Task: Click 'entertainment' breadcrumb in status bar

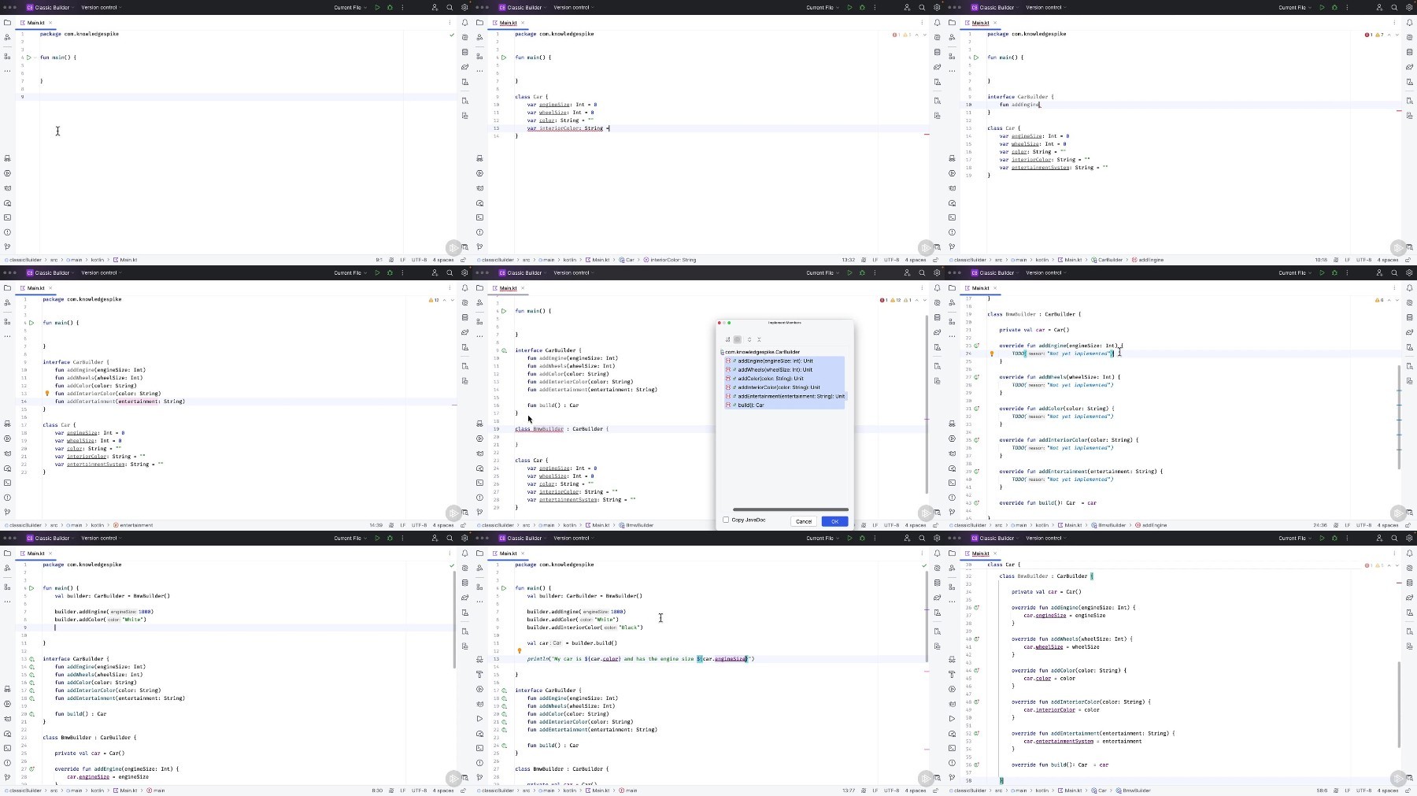Action: pos(134,525)
